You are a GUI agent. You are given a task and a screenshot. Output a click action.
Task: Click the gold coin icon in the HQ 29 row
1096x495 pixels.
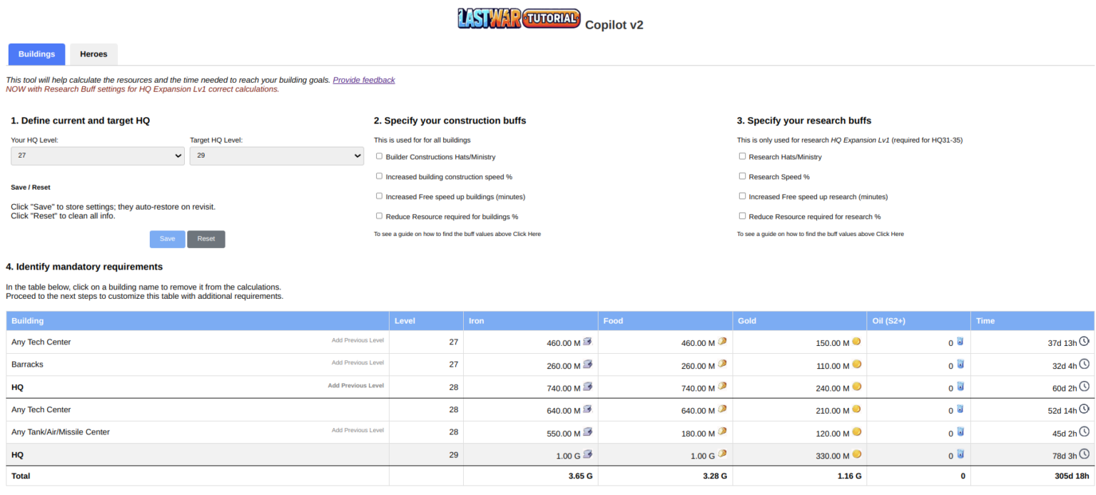[x=856, y=454]
